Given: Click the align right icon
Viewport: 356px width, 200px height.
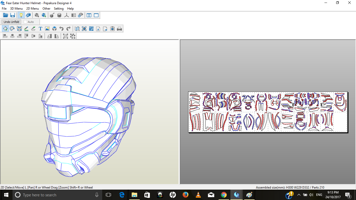Looking at the screenshot, I should point(19,36).
